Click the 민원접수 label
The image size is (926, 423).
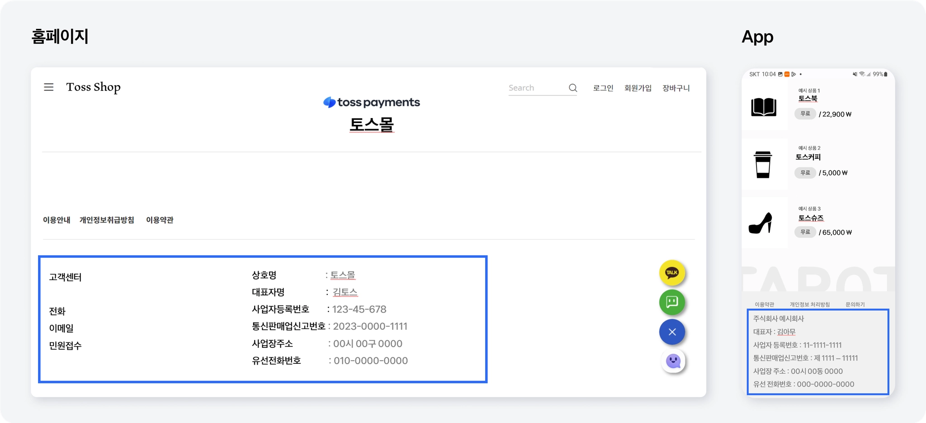65,346
